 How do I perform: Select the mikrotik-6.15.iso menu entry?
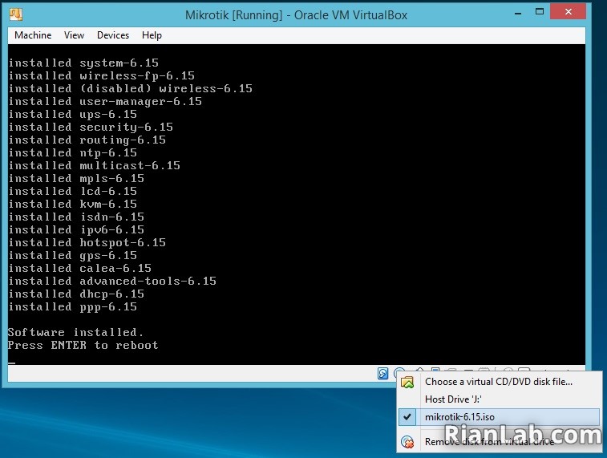click(x=499, y=417)
